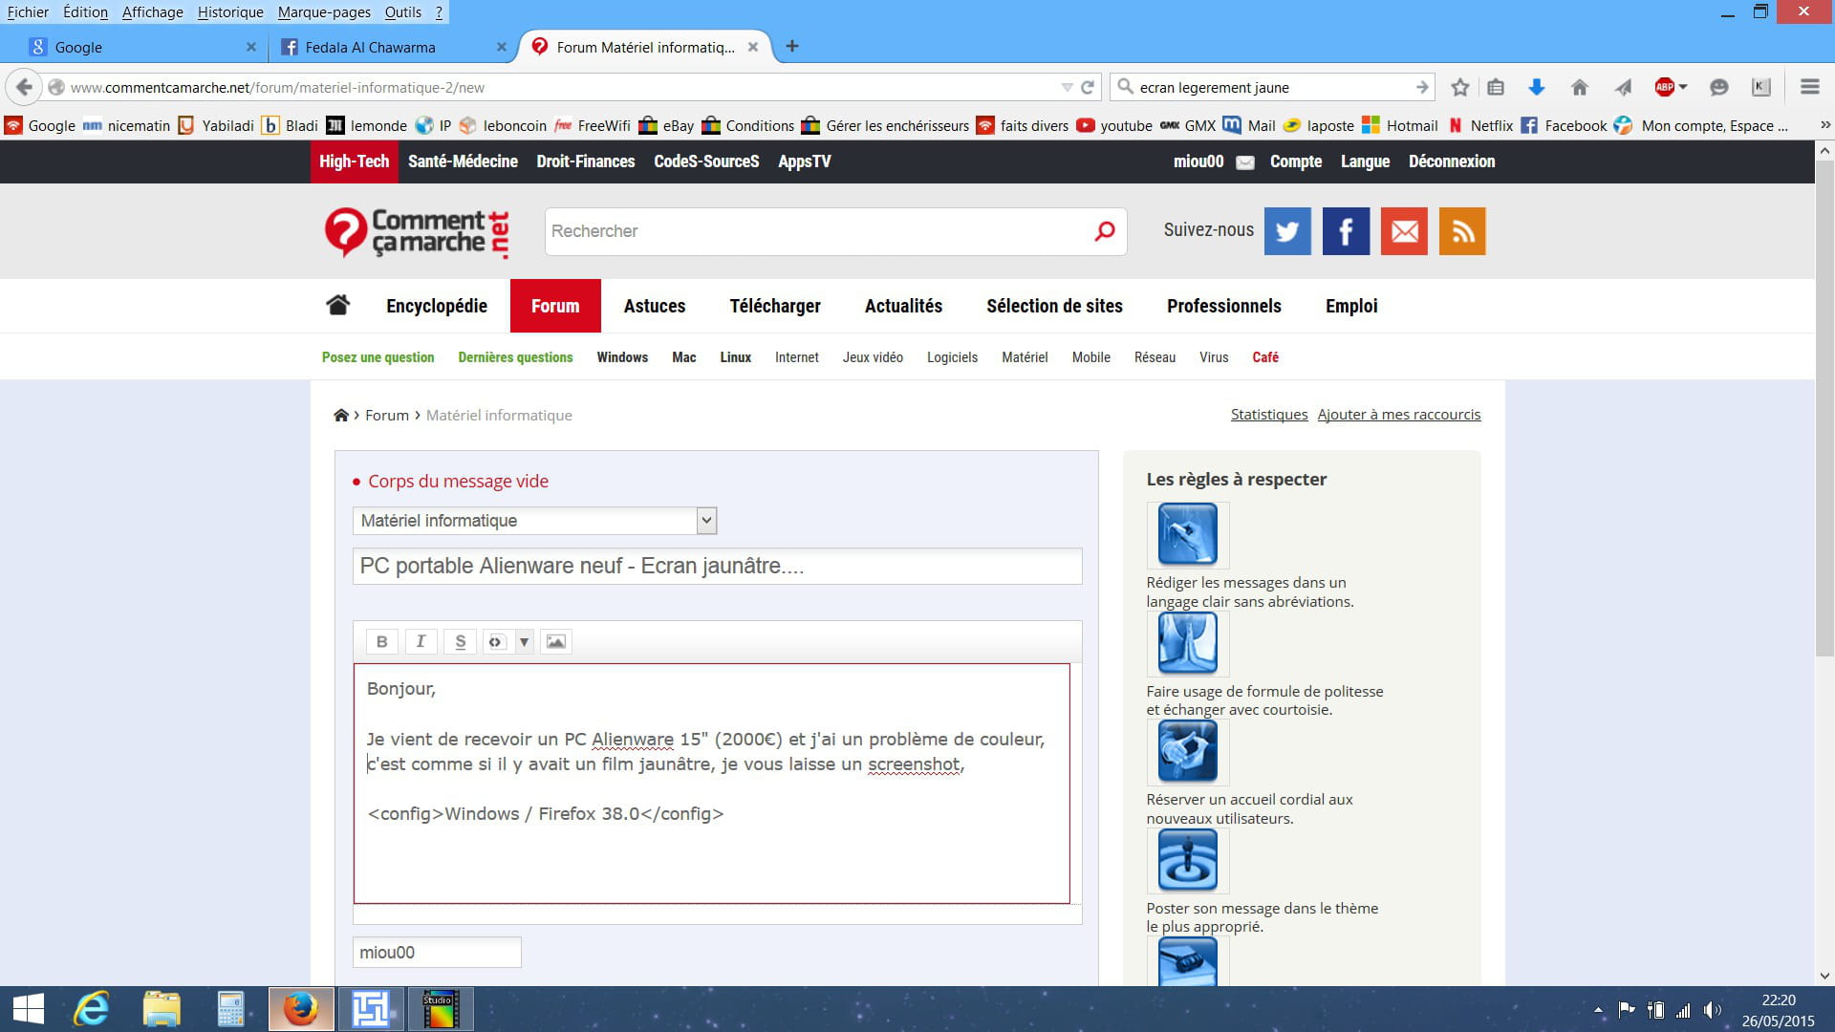1835x1032 pixels.
Task: Go to the site home icon
Action: click(337, 306)
